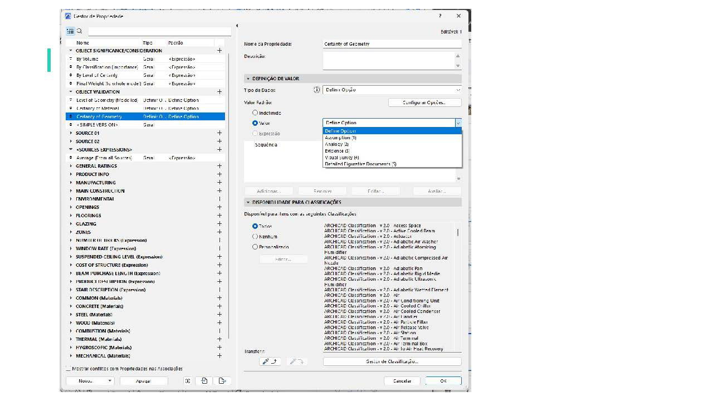Click plus icon next to SOURCE 02
The image size is (713, 401).
tap(219, 141)
